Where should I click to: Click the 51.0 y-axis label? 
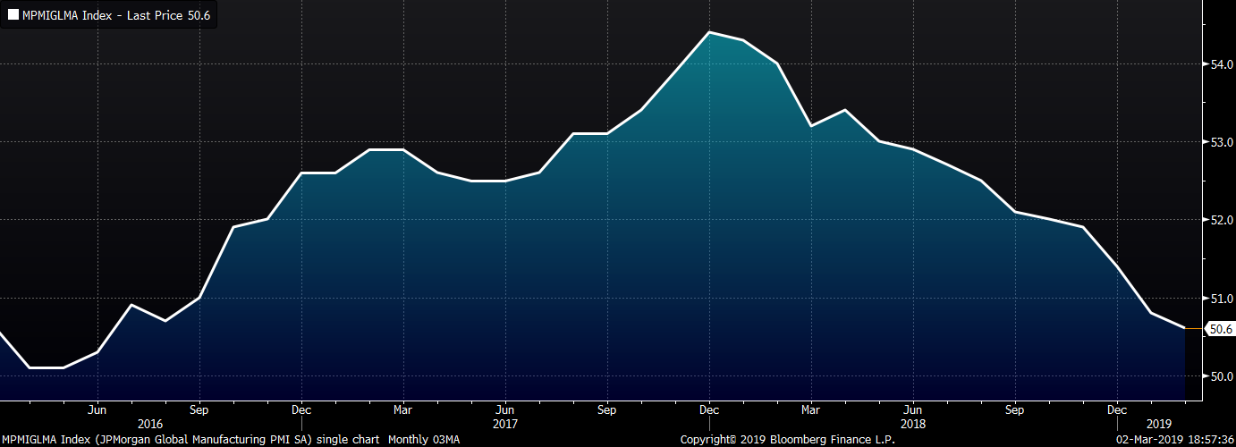pos(1222,298)
